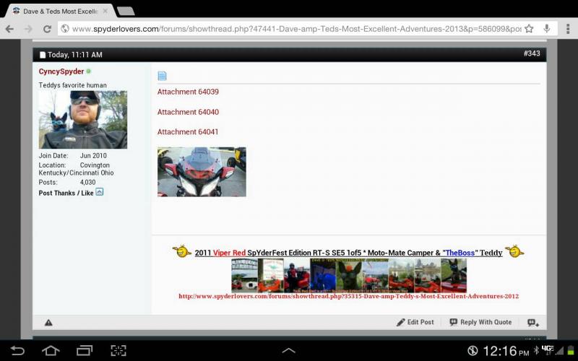This screenshot has height=361, width=578.
Task: Tap the Android home button
Action: [x=51, y=350]
